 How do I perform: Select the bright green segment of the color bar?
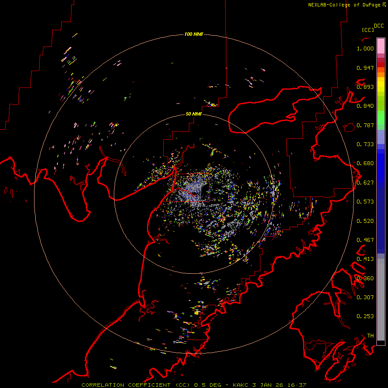tap(381, 118)
